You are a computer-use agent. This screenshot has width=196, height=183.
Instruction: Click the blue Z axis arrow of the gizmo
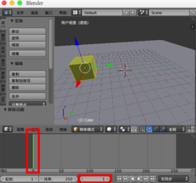[77, 41]
